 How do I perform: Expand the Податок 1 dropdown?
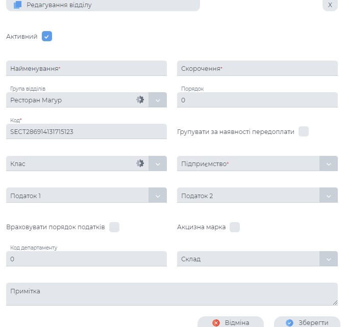[158, 196]
